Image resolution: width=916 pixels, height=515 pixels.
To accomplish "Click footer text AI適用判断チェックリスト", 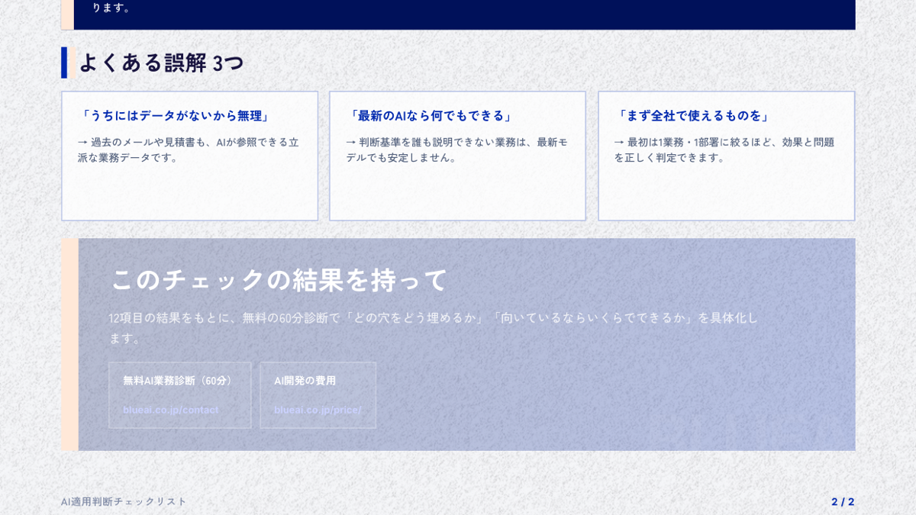I will [x=124, y=501].
